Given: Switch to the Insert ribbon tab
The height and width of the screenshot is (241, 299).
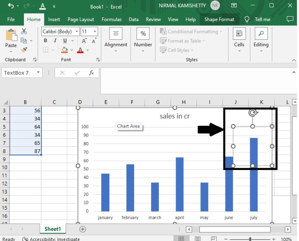Looking at the screenshot, I should point(54,19).
